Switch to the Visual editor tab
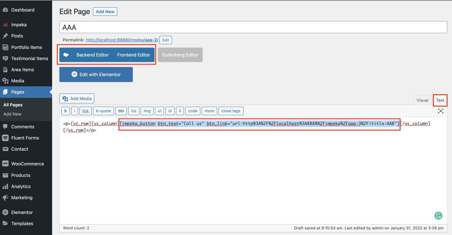This screenshot has width=452, height=235. [x=422, y=100]
